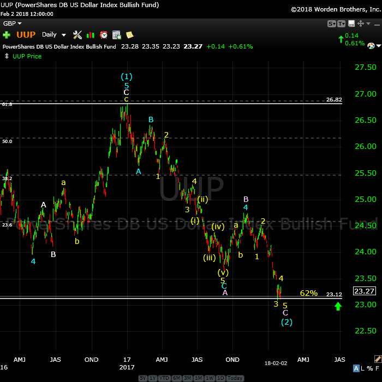Click the floppy disk save icon

click(351, 23)
